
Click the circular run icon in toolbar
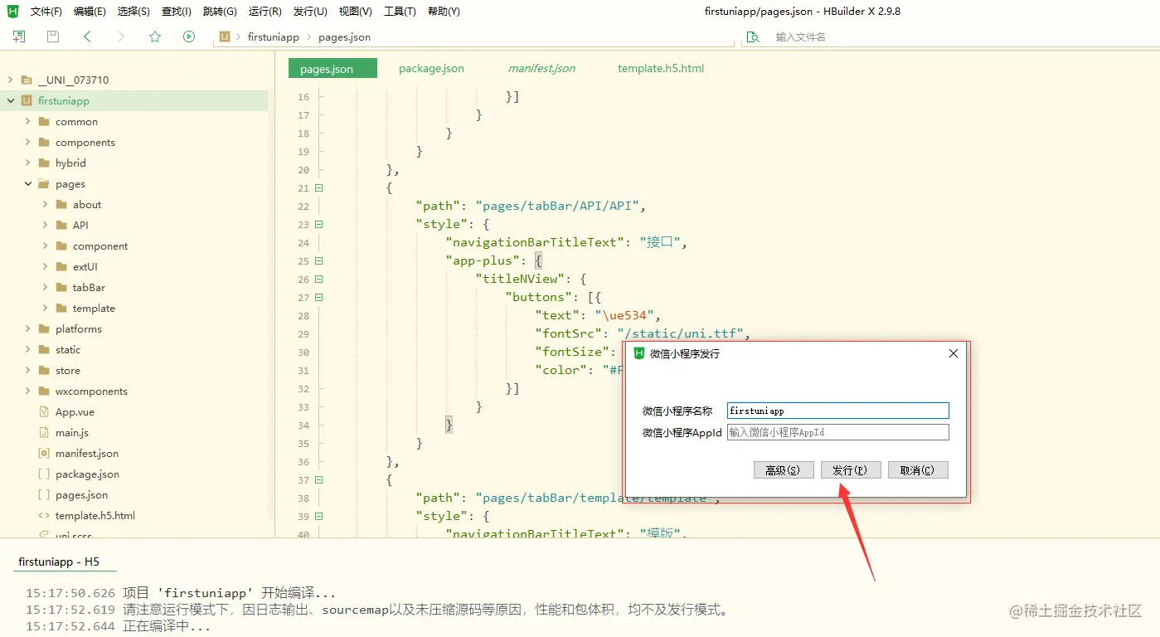[x=189, y=36]
